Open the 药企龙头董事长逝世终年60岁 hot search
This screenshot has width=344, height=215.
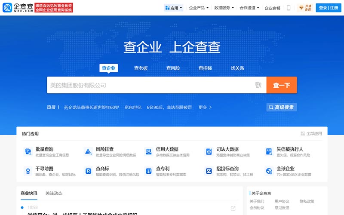tap(92, 107)
